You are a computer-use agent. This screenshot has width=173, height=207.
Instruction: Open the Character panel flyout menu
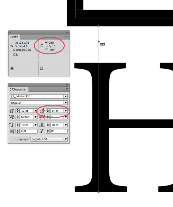(x=66, y=89)
